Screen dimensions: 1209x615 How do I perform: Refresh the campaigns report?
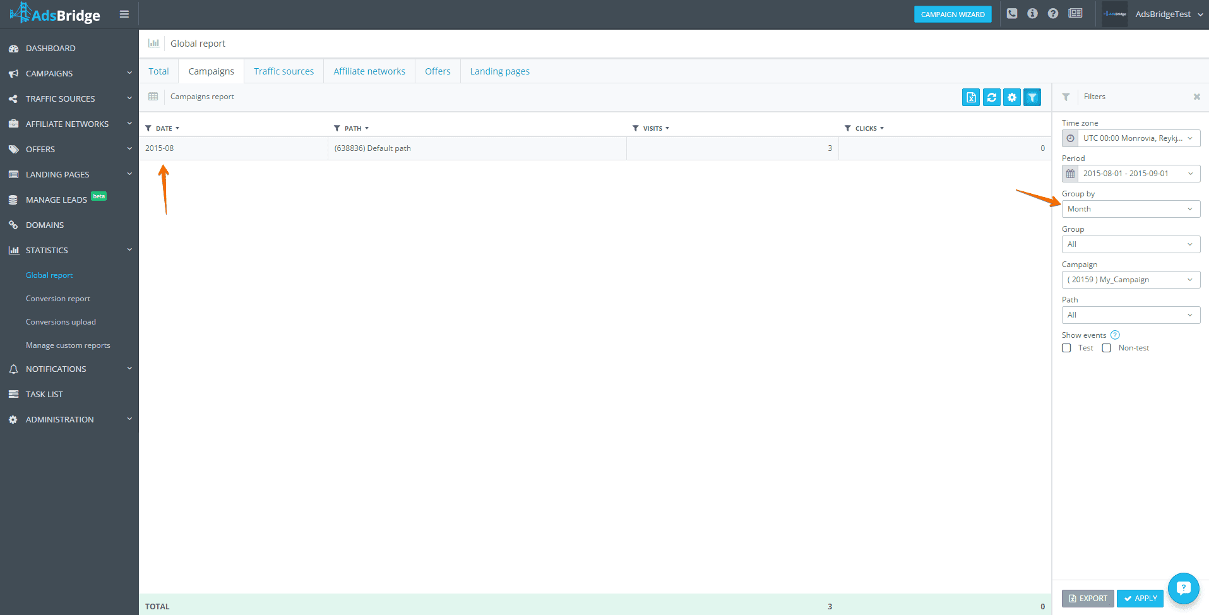pyautogui.click(x=992, y=97)
